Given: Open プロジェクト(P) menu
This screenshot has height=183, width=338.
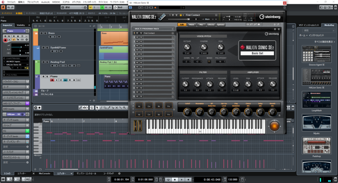Looking at the screenshot, I should (x=33, y=2).
